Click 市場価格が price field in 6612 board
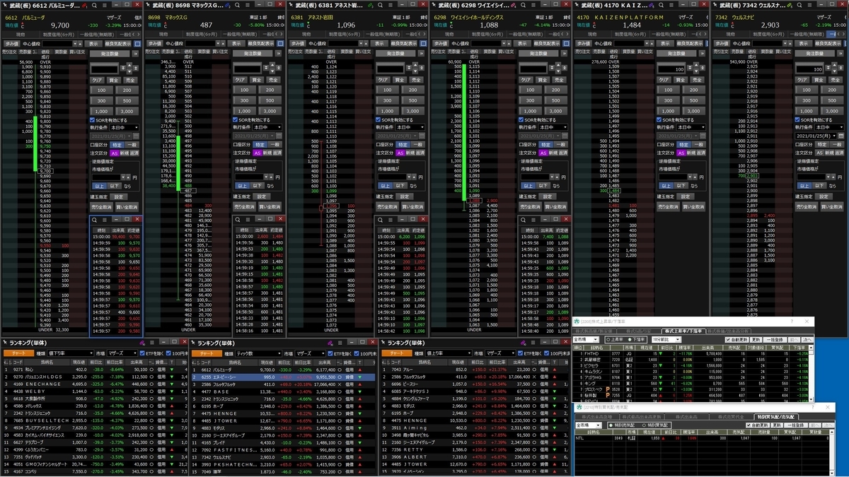The width and height of the screenshot is (849, 477). coord(106,177)
